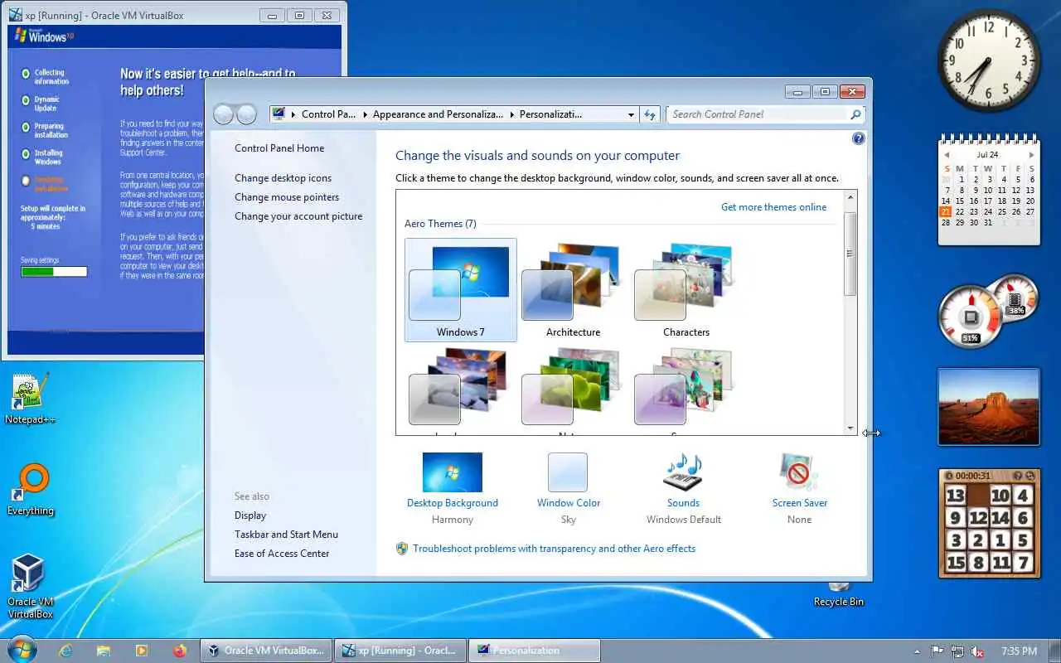The height and width of the screenshot is (663, 1061).
Task: Open Troubleshoot transparency and Aero effects link
Action: [554, 549]
